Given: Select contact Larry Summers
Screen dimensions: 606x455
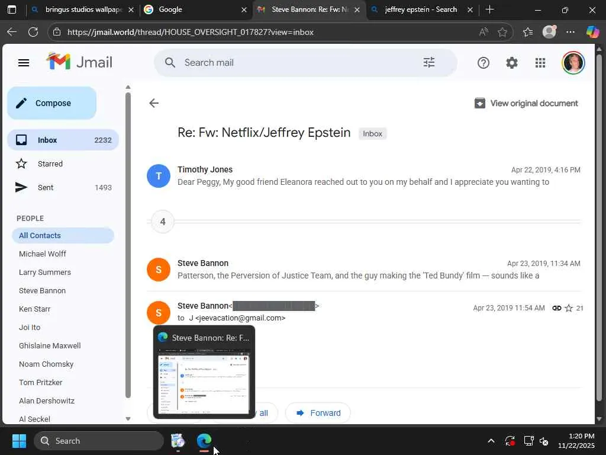Looking at the screenshot, I should pos(45,272).
